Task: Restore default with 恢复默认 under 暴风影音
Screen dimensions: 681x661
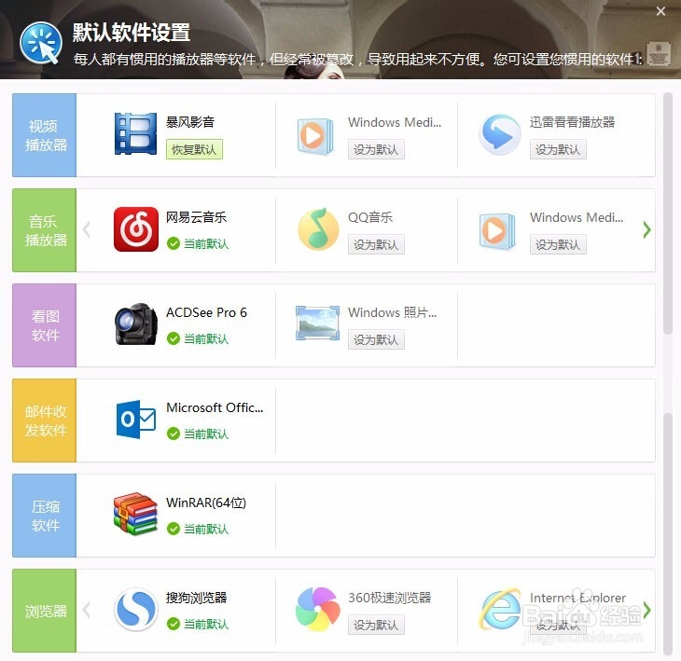Action: [x=194, y=149]
